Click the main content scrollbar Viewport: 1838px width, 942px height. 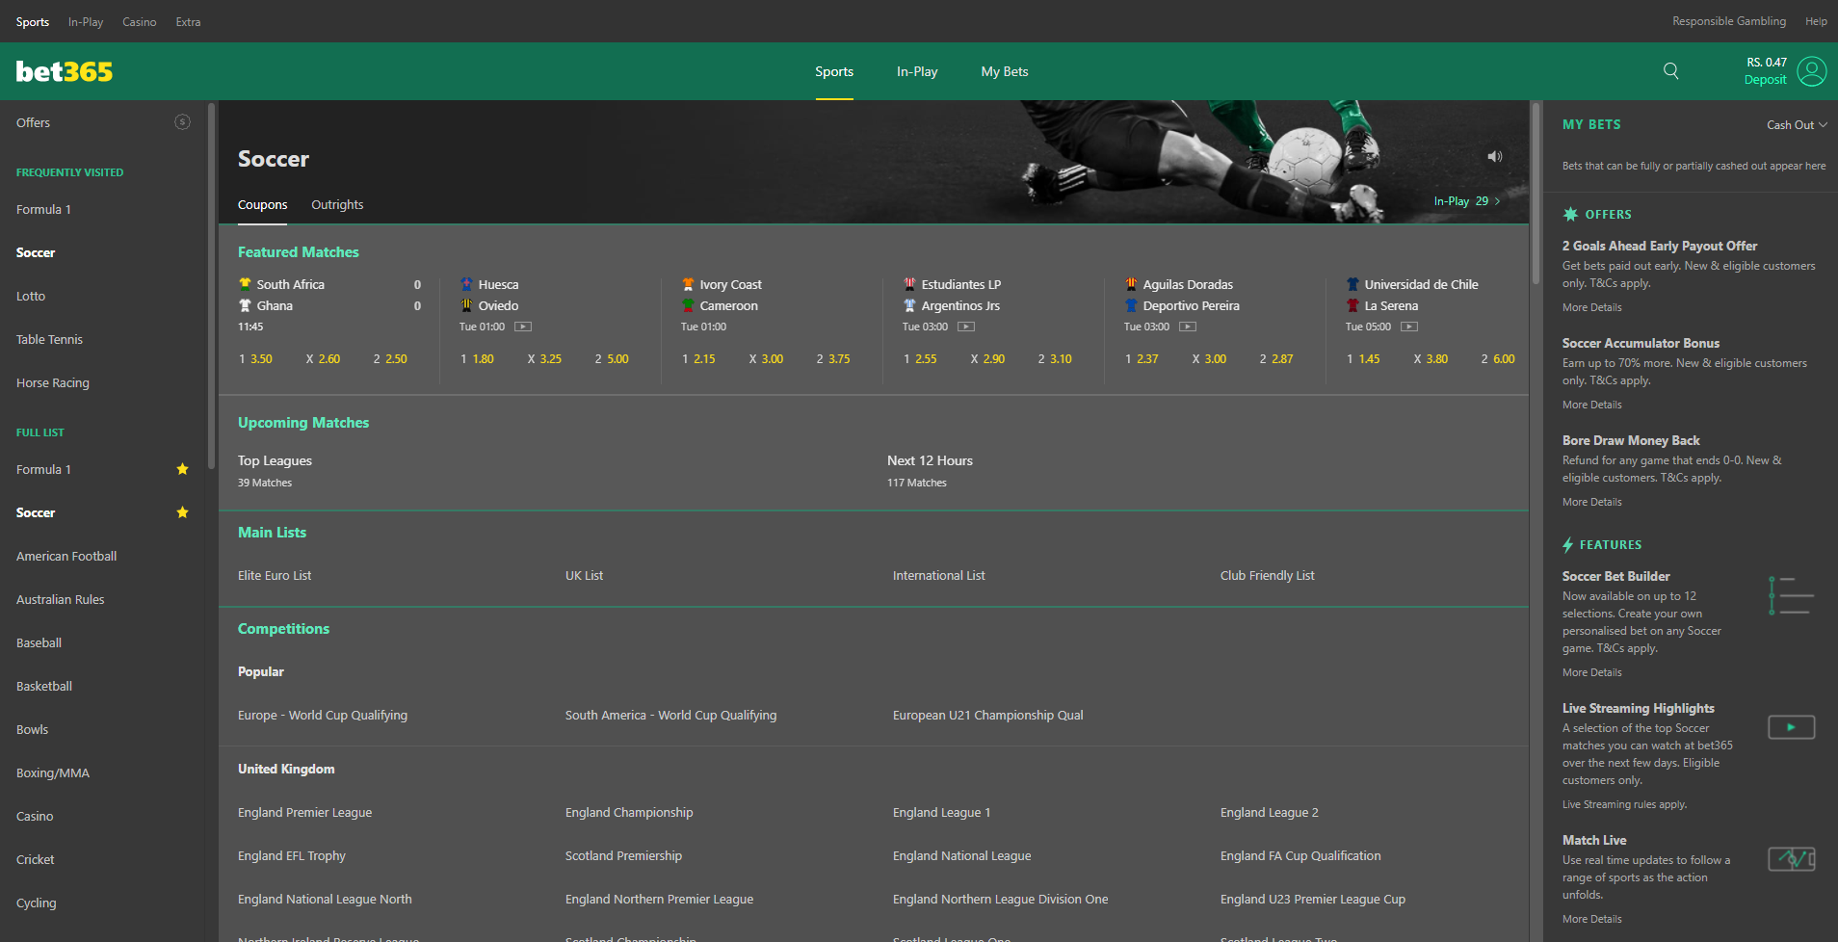1536,193
